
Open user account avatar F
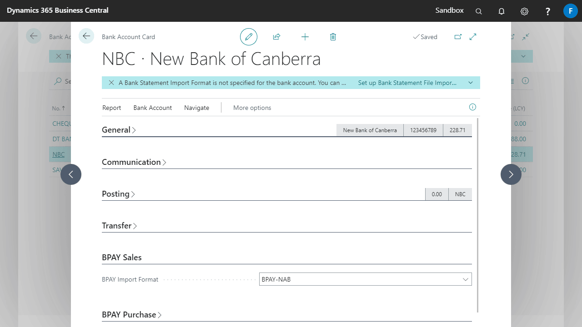[571, 11]
